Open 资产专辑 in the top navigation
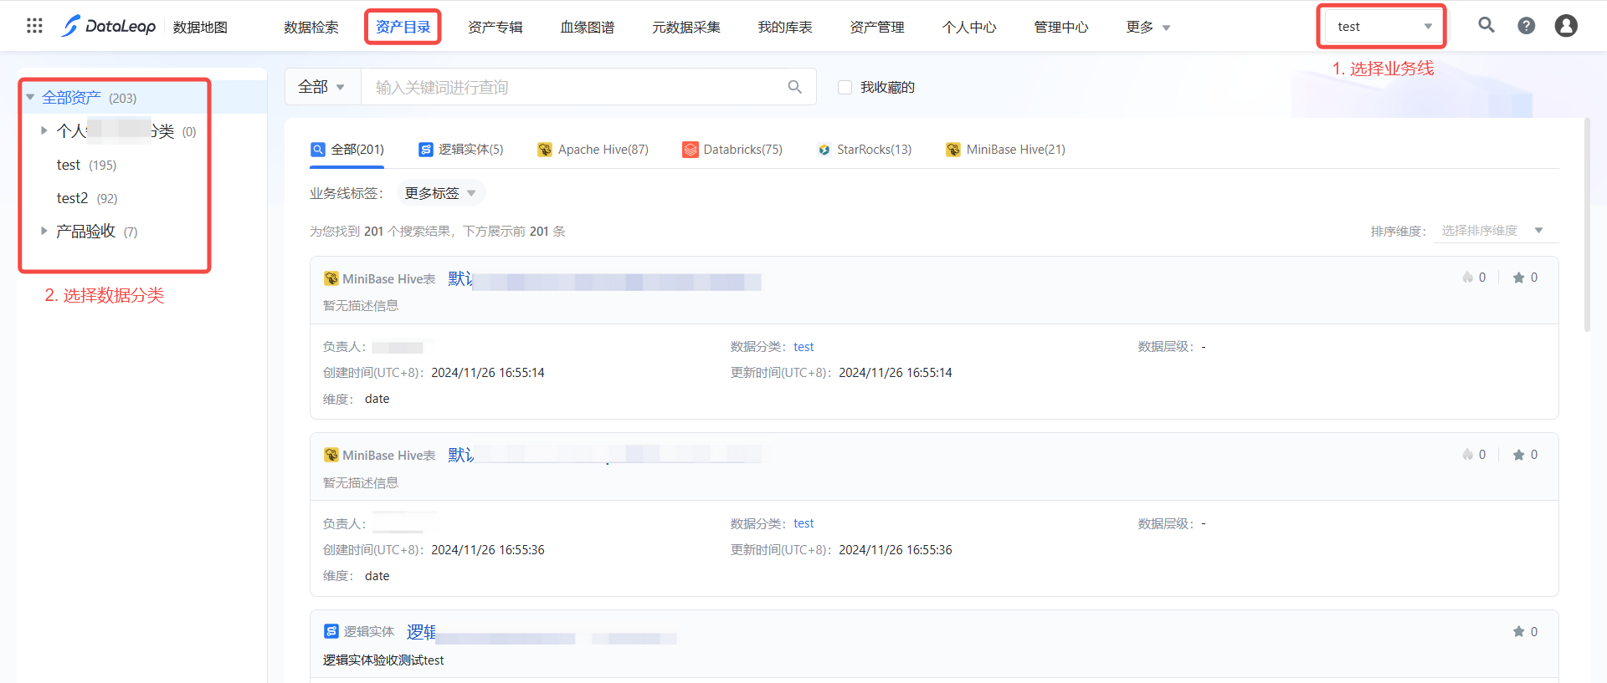 [495, 27]
